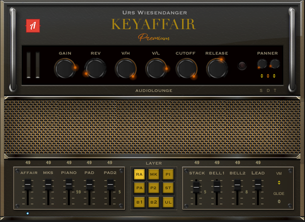The height and width of the screenshot is (222, 305).
Task: Click the yellow VM selector arrows
Action: click(279, 182)
